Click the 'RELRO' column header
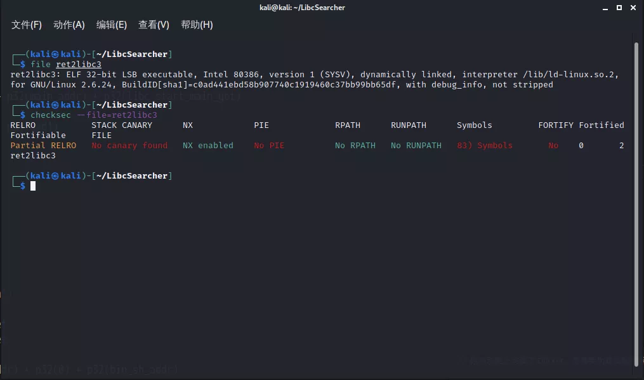The width and height of the screenshot is (644, 380). tap(23, 125)
